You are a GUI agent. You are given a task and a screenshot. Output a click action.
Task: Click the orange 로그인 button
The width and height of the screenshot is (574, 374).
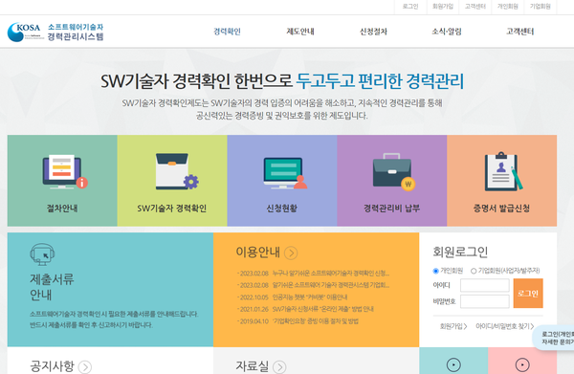[x=528, y=293]
